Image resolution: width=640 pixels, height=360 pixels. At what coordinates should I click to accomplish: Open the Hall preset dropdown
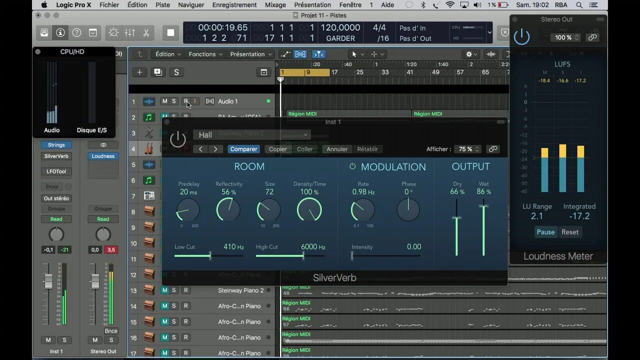(x=252, y=134)
